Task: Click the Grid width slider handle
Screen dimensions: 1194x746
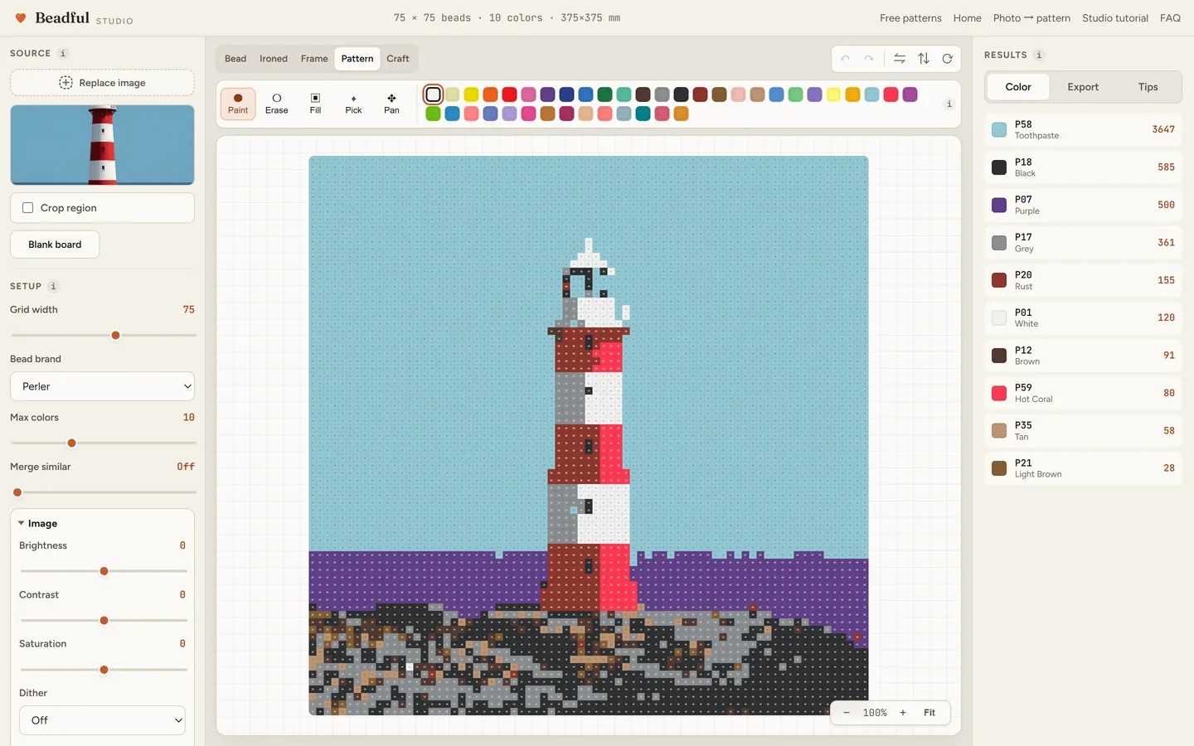Action: tap(116, 336)
